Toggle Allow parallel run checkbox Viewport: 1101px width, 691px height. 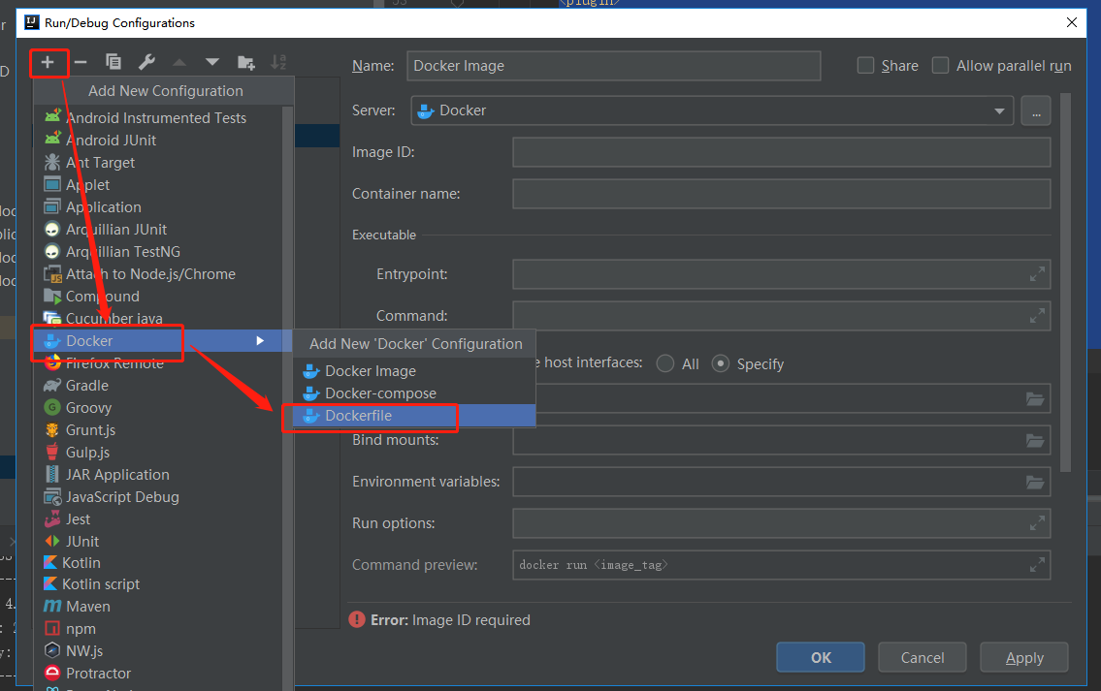click(x=940, y=65)
